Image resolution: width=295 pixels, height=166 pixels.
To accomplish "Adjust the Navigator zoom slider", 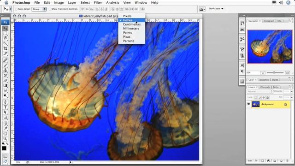I will click(274, 72).
